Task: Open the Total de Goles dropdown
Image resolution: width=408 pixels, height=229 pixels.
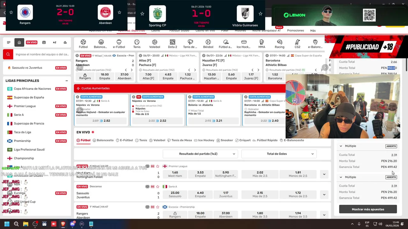Action: [279, 154]
